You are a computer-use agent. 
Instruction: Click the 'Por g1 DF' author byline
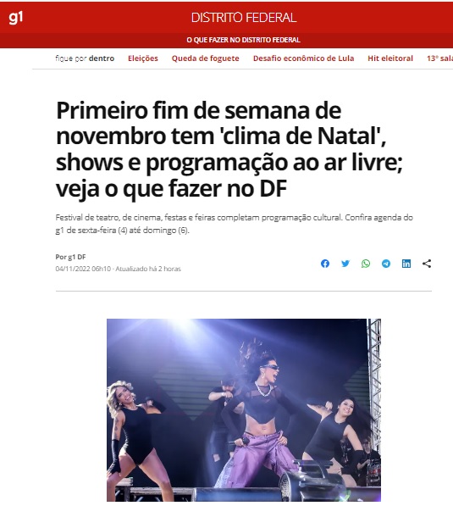click(70, 257)
